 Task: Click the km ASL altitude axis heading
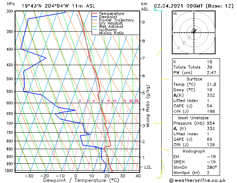[x=145, y=6]
